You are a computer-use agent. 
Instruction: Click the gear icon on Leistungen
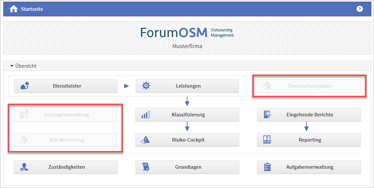pyautogui.click(x=146, y=86)
